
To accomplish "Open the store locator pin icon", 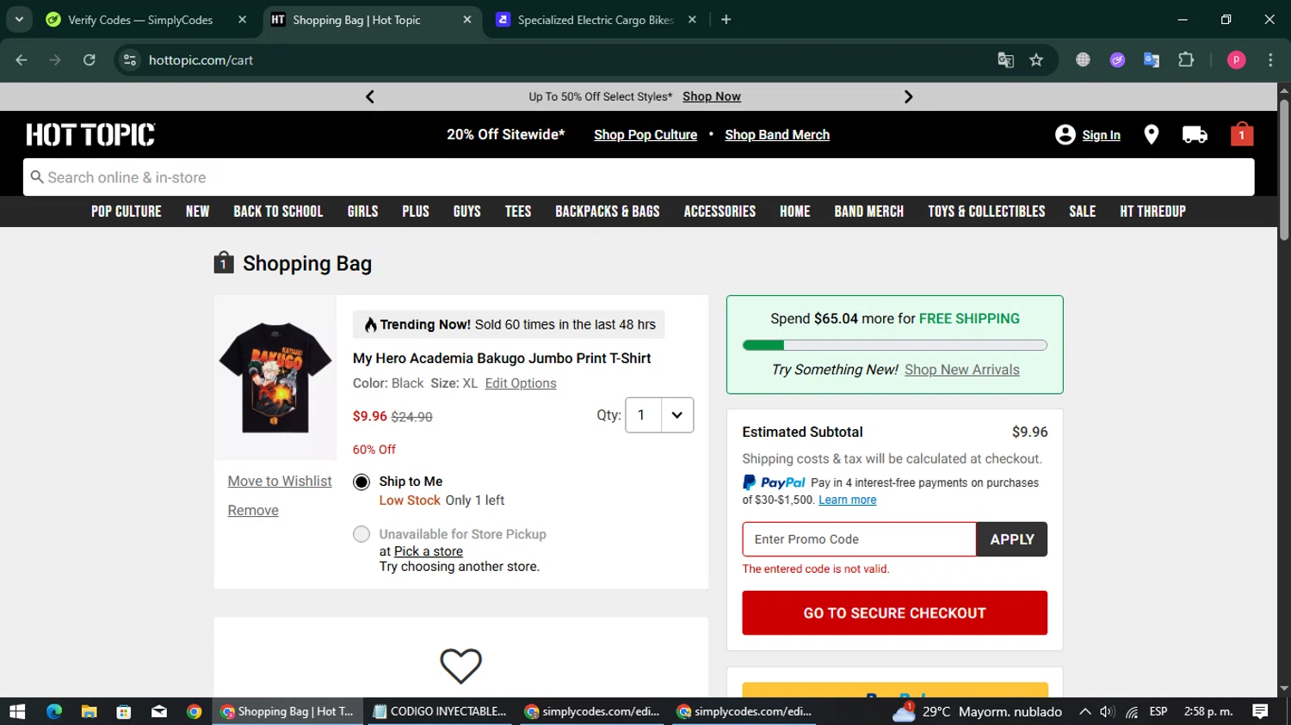I will pyautogui.click(x=1151, y=134).
